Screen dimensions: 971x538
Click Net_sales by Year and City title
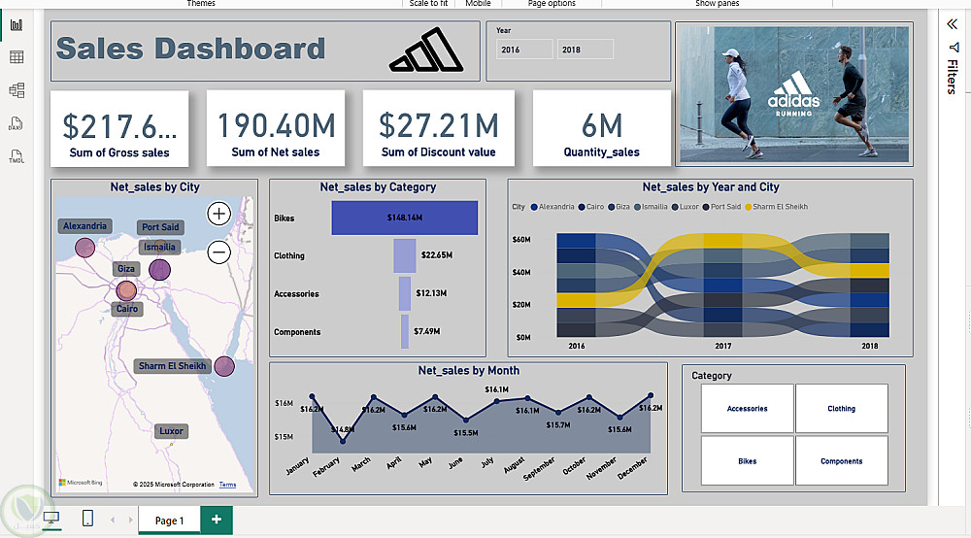tap(711, 187)
